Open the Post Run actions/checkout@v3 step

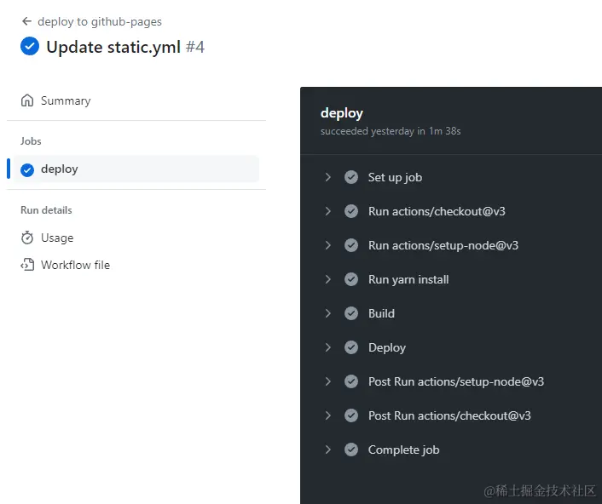(449, 415)
